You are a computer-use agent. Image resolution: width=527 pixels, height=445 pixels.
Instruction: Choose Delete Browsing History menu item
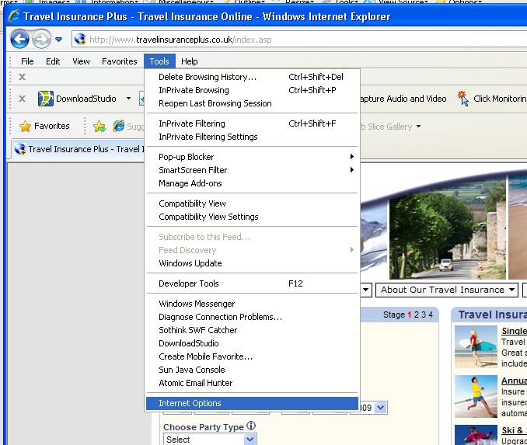pos(252,77)
